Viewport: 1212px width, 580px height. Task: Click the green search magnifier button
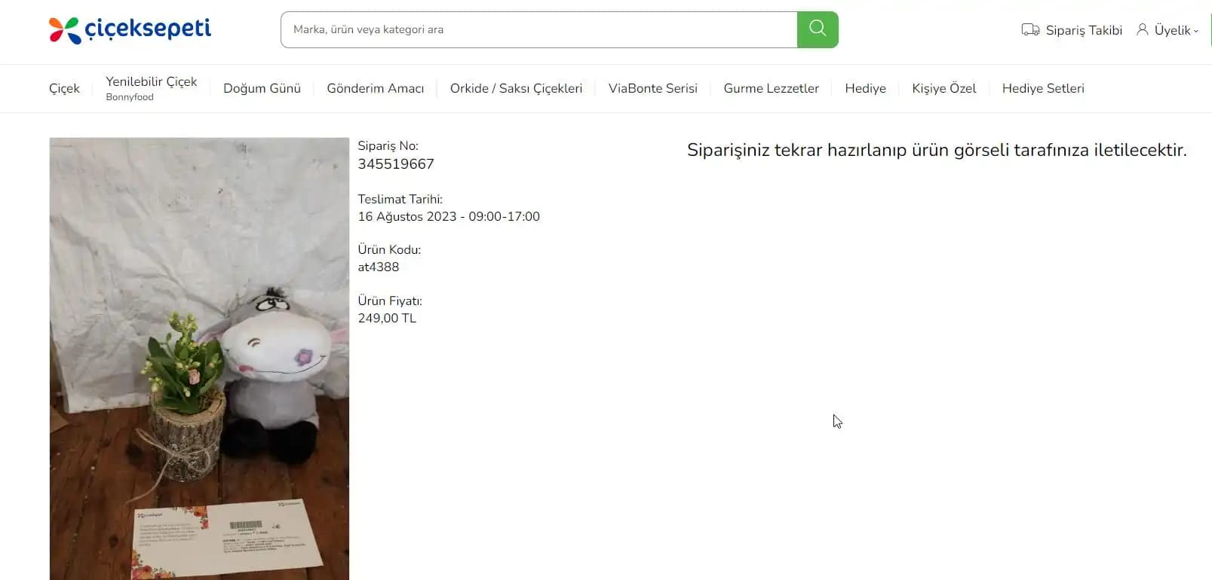tap(818, 29)
